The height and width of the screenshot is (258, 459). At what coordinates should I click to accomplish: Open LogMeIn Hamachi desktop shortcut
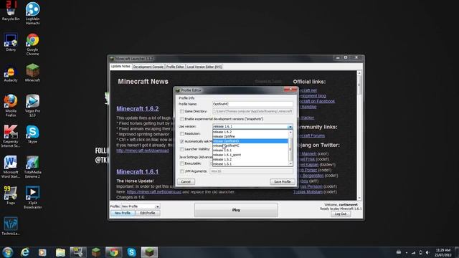32,13
